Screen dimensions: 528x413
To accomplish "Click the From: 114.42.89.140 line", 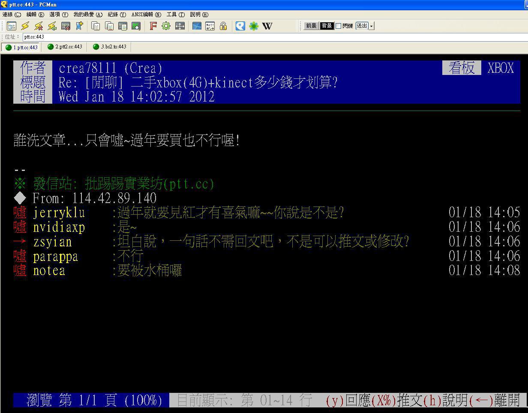I will pyautogui.click(x=85, y=198).
